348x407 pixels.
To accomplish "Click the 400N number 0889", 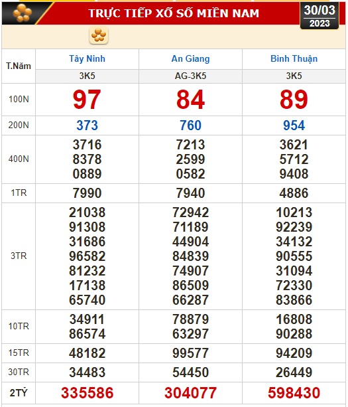I will [x=87, y=174].
